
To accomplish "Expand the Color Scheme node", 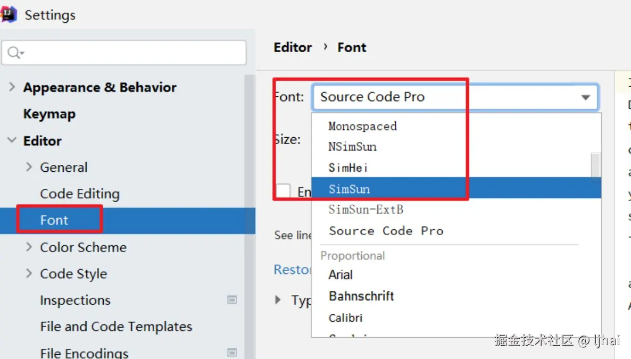I will [x=29, y=247].
